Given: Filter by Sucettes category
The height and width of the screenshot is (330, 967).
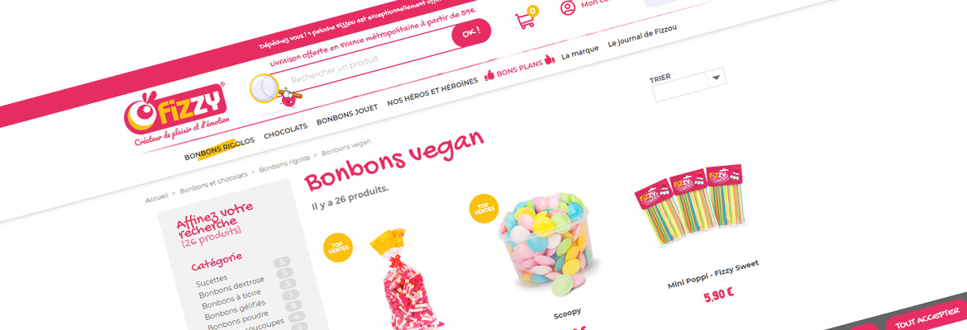Looking at the screenshot, I should pos(212,280).
